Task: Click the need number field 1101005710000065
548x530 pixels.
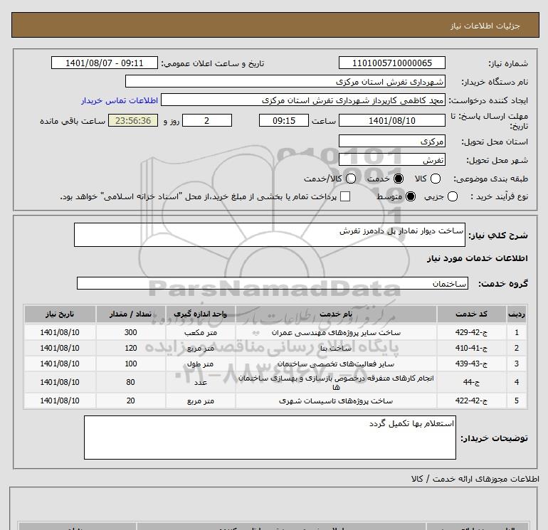Action: click(391, 63)
